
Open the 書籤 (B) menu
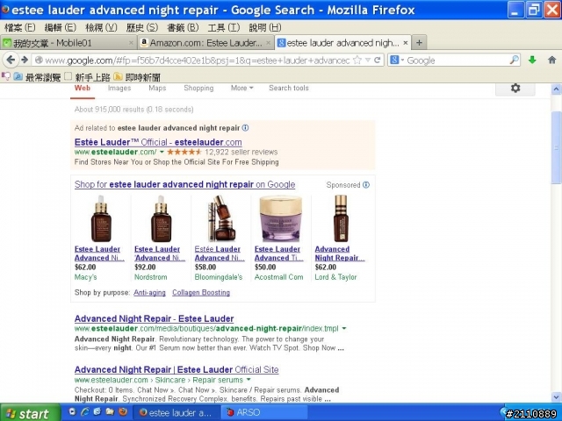click(183, 27)
